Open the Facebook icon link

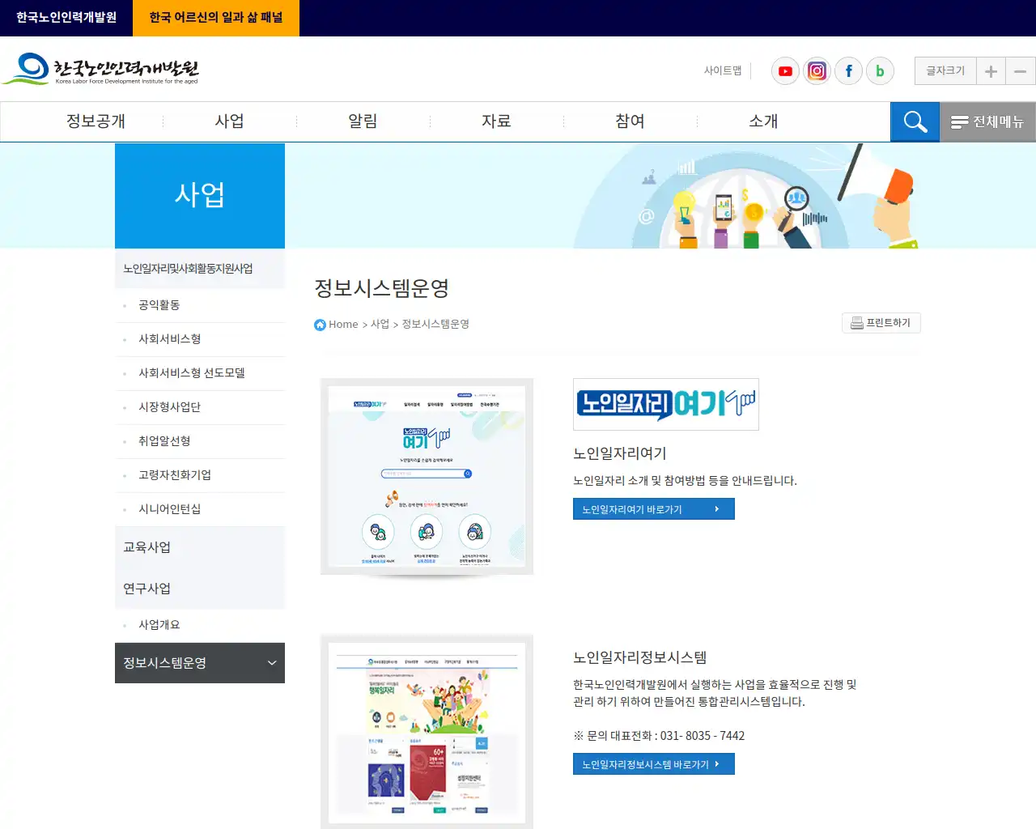point(848,71)
